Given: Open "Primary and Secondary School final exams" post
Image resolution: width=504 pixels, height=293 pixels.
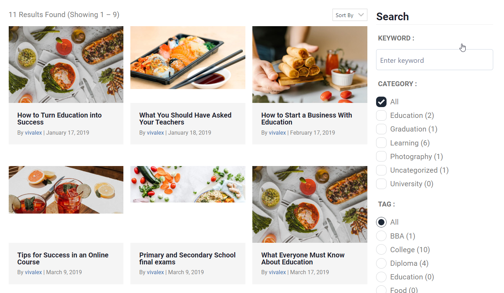Looking at the screenshot, I should 187,258.
